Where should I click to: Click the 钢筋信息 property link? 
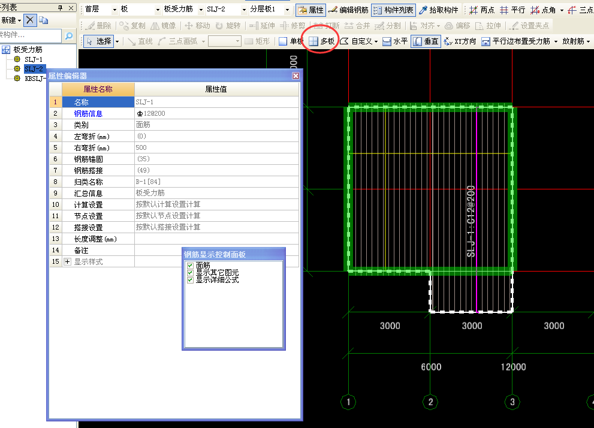88,114
